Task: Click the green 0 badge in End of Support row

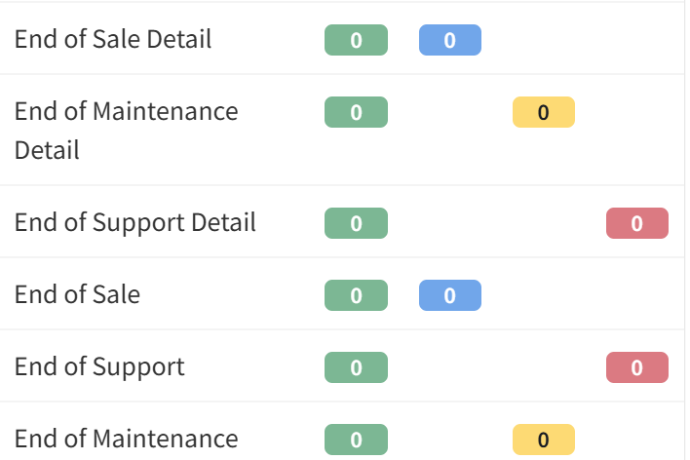Action: [x=356, y=367]
